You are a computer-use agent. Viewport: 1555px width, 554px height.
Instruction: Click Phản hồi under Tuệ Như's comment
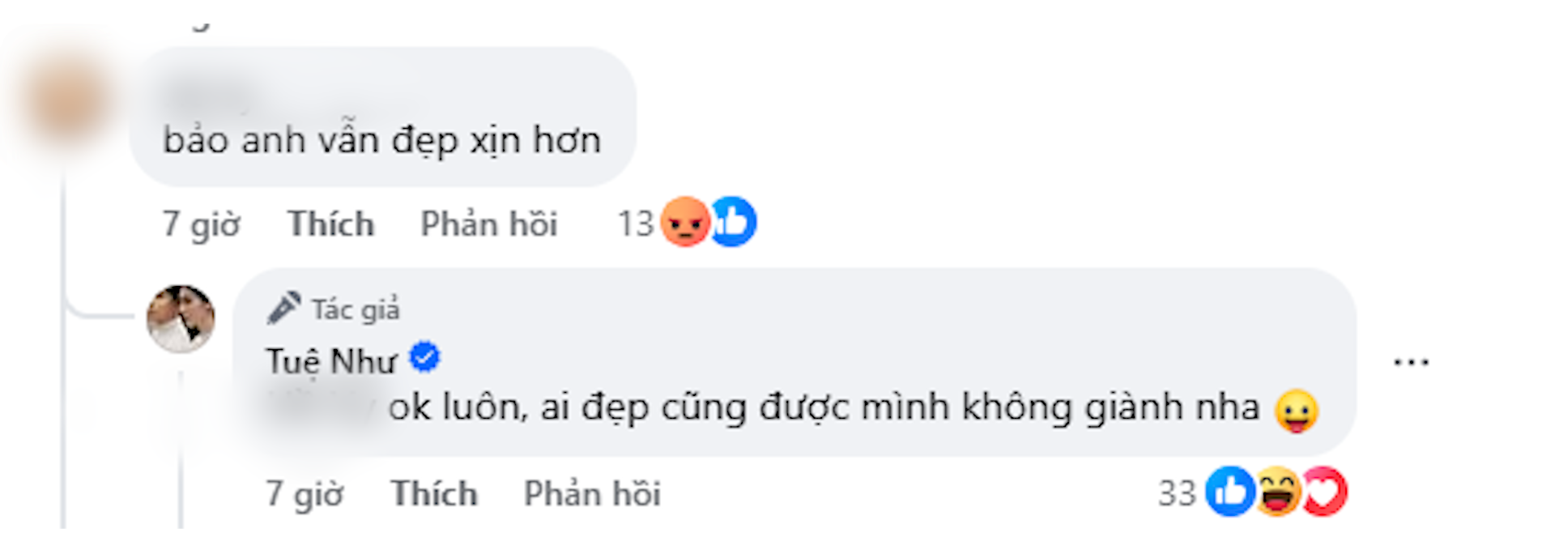(x=592, y=492)
